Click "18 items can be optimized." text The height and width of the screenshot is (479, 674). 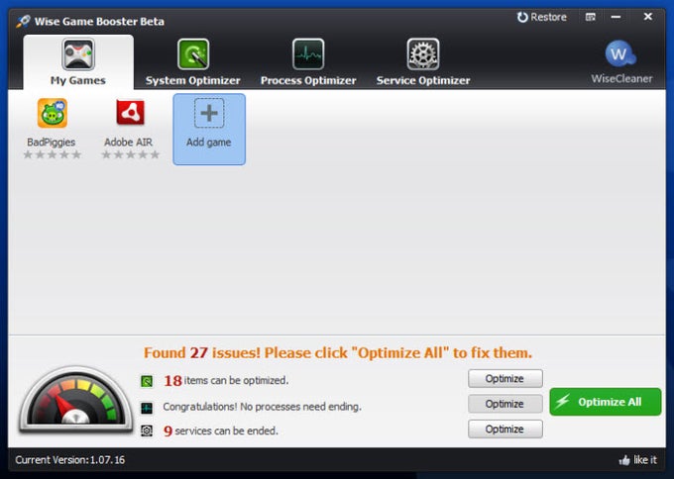click(226, 381)
